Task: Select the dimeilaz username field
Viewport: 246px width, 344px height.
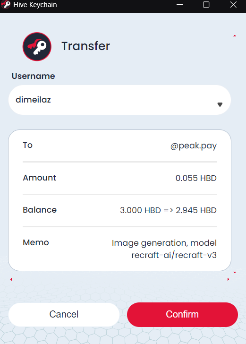Action: coord(120,100)
